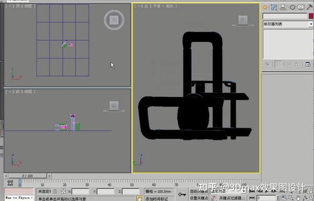Expand the 修改器列表 modifier list dropdown
The height and width of the screenshot is (201, 314).
(x=311, y=24)
